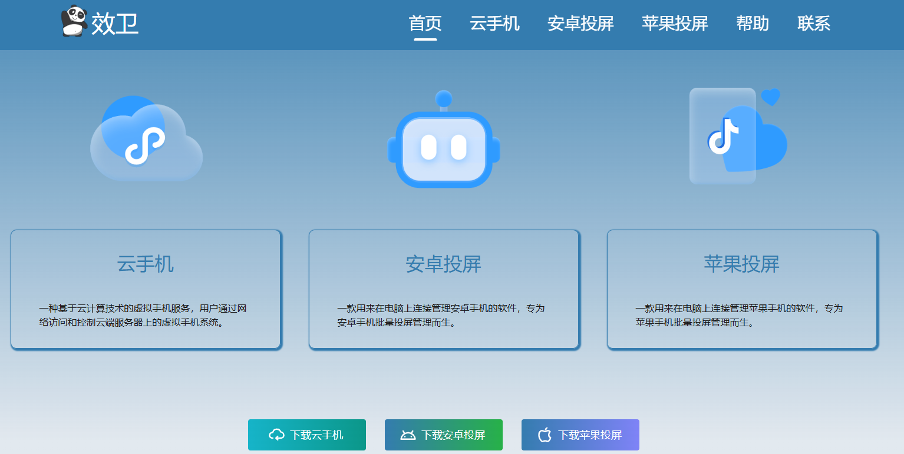Open 安卓投屏 in the top navigation
The height and width of the screenshot is (454, 904).
point(580,24)
